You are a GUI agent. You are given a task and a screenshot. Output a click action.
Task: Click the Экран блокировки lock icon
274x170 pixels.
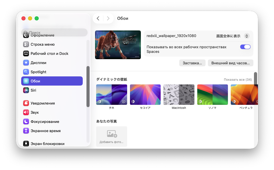(26, 144)
